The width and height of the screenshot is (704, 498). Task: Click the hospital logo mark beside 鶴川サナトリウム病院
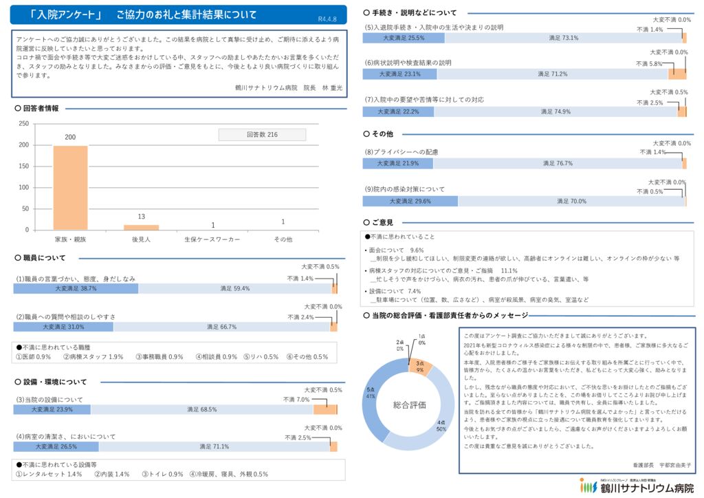pyautogui.click(x=589, y=486)
